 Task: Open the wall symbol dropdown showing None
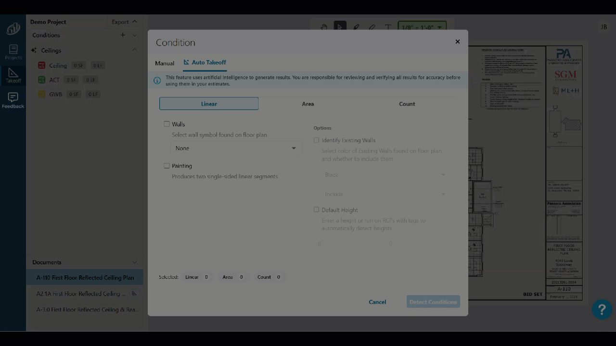click(x=236, y=148)
